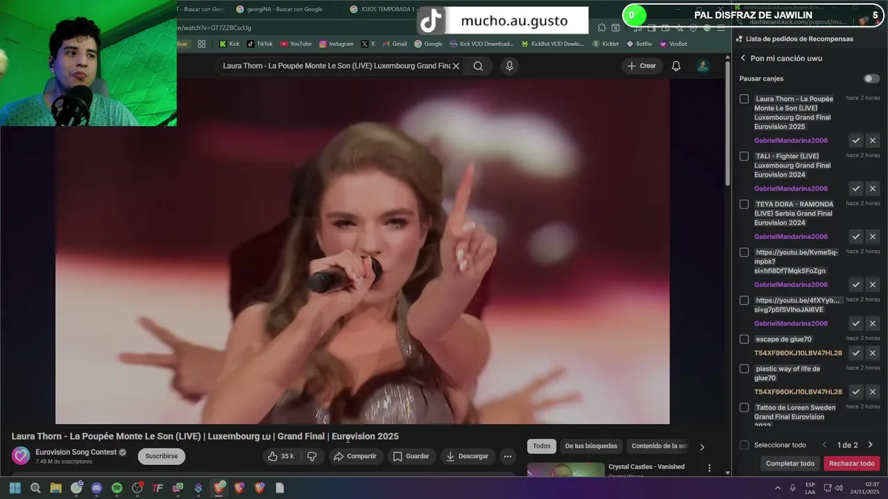Clear the YouTube search text with X
The image size is (888, 499).
(x=456, y=66)
